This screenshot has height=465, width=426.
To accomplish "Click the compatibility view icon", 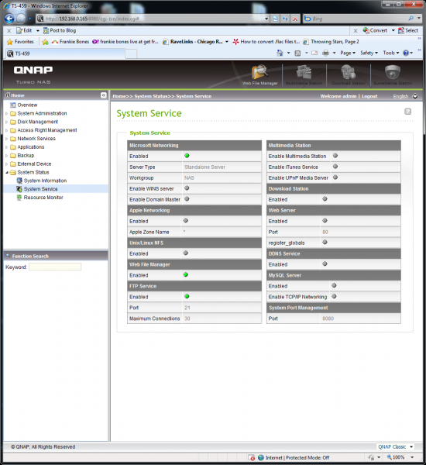I will [x=276, y=19].
